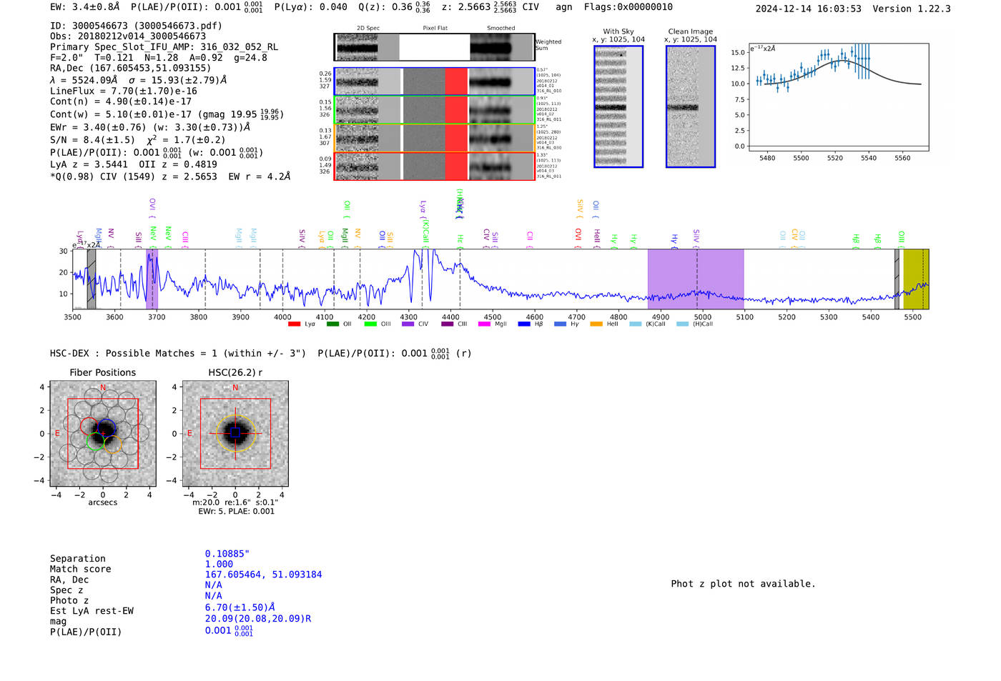Select the blue-bordered fiber spectrum row
Image resolution: width=1001 pixels, height=681 pixels.
(x=434, y=81)
